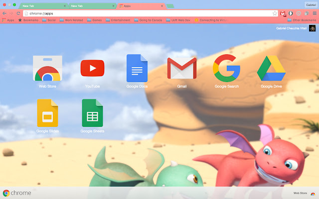The image size is (319, 199).
Task: Click the Gabriel Checchia Vitali account name
Action: pyautogui.click(x=291, y=28)
